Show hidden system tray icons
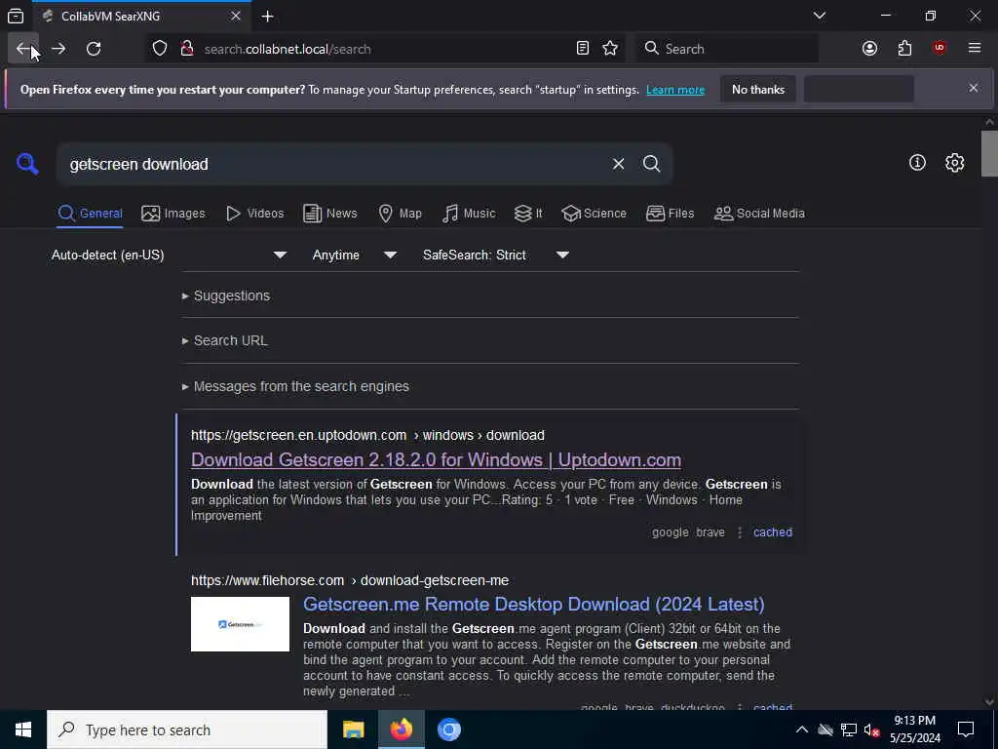This screenshot has height=749, width=998. tap(802, 729)
